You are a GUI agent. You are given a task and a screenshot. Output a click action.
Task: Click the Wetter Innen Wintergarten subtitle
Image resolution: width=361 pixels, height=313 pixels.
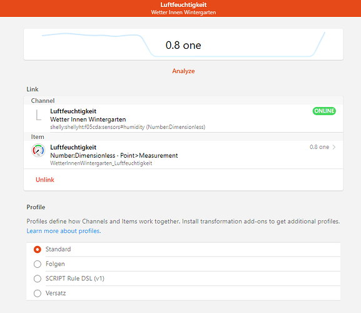(183, 13)
